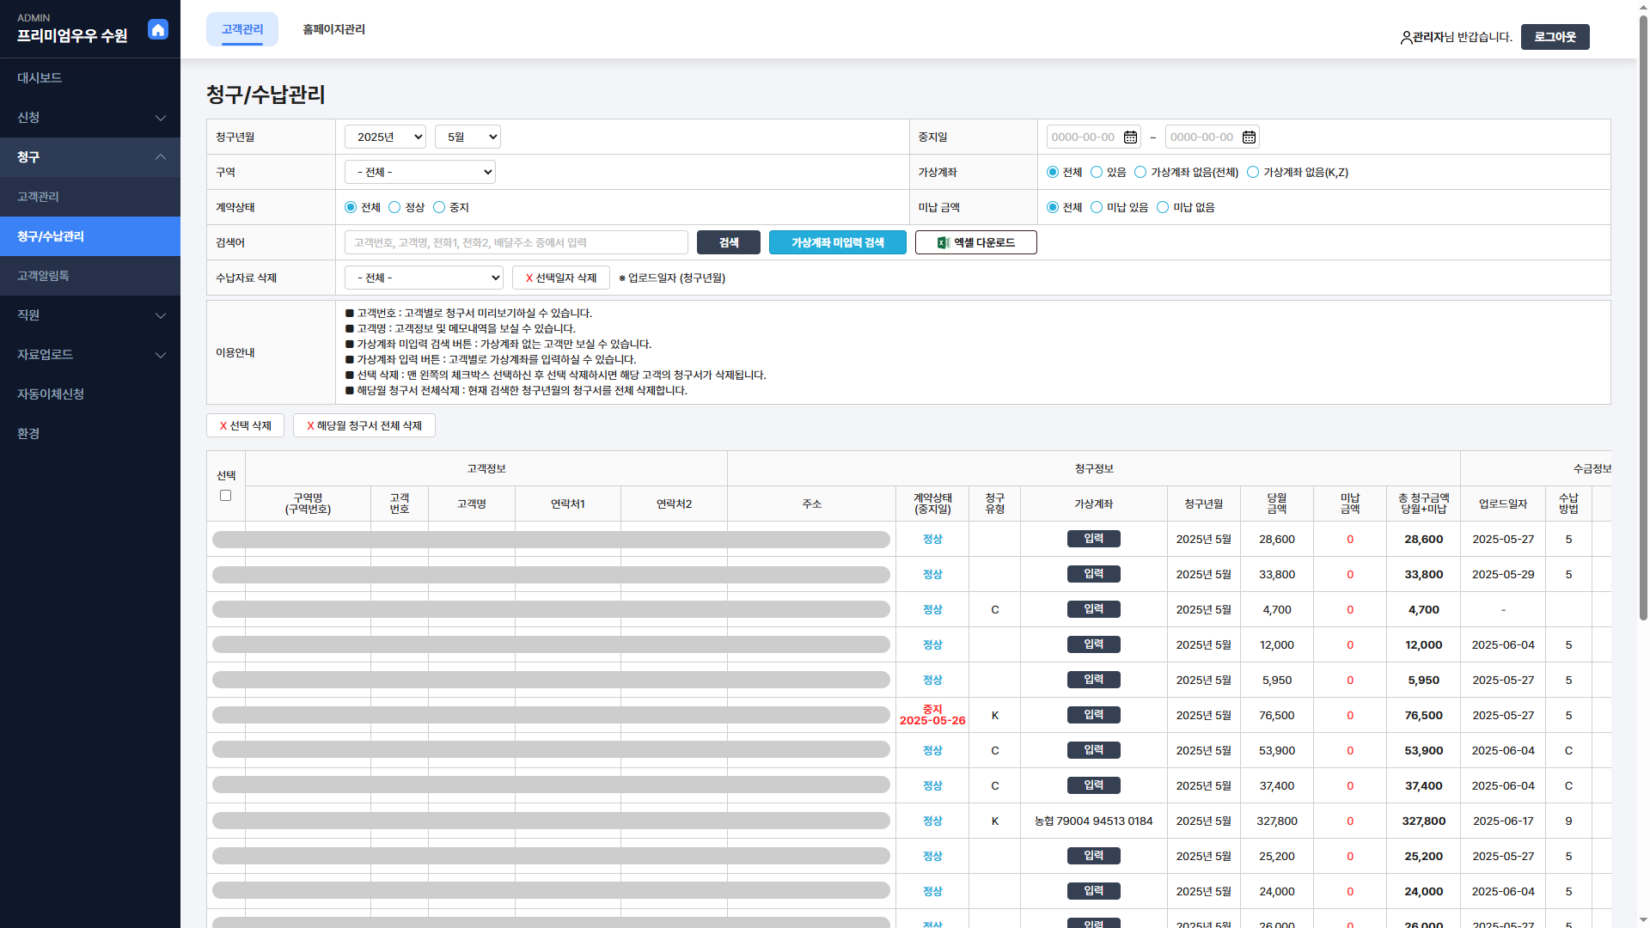Open the 2025년 year dropdown
Viewport: 1650px width, 928px height.
coord(385,137)
